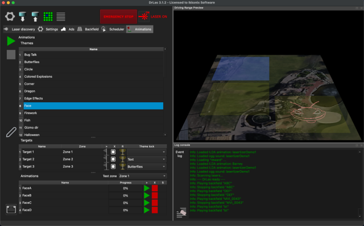Screen dimensions: 364x226
Task: Toggle the X checkbox for Target 2
Action: (113, 159)
